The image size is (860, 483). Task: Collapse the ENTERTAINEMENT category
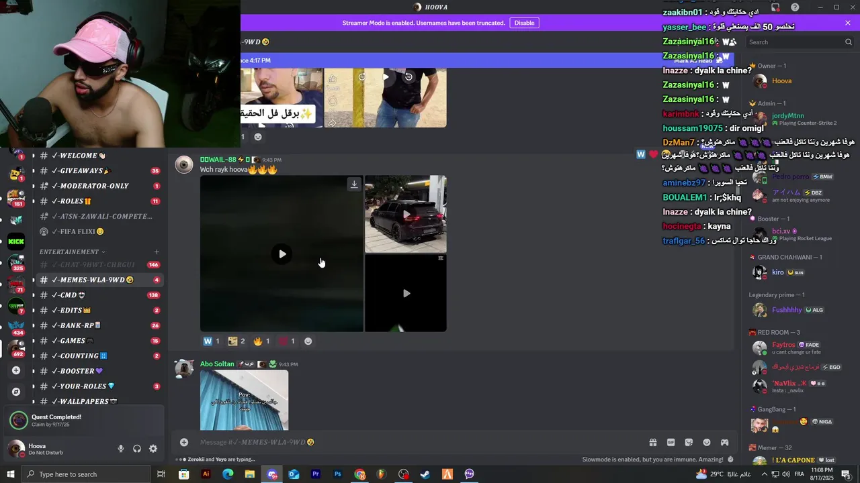pyautogui.click(x=73, y=252)
